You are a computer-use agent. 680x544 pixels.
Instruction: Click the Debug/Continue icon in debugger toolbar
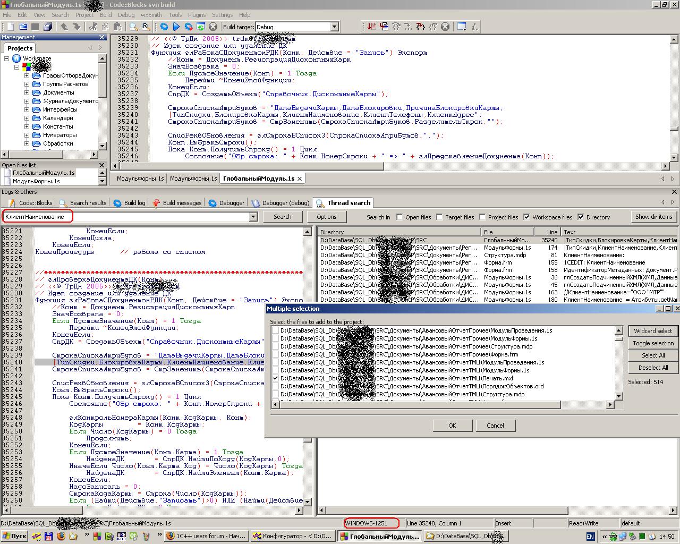point(371,27)
